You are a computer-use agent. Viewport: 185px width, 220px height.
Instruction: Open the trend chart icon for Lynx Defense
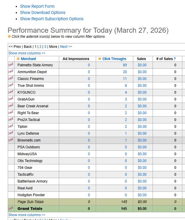point(11,133)
